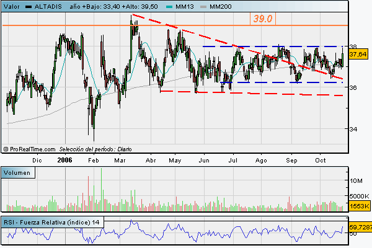Click 'Selección del período: Diario' text

(95, 149)
